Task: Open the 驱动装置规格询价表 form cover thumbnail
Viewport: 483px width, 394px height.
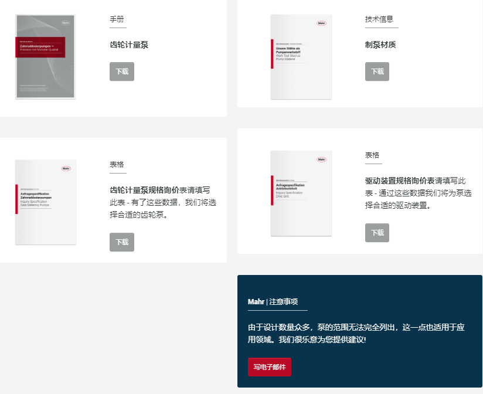Action: [301, 193]
